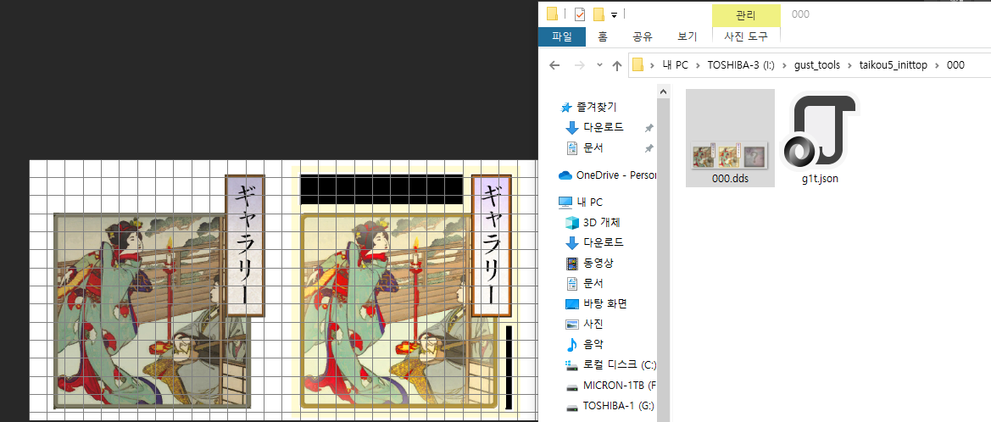
Task: Click the Properties quick access icon with checkmark
Action: [x=580, y=14]
